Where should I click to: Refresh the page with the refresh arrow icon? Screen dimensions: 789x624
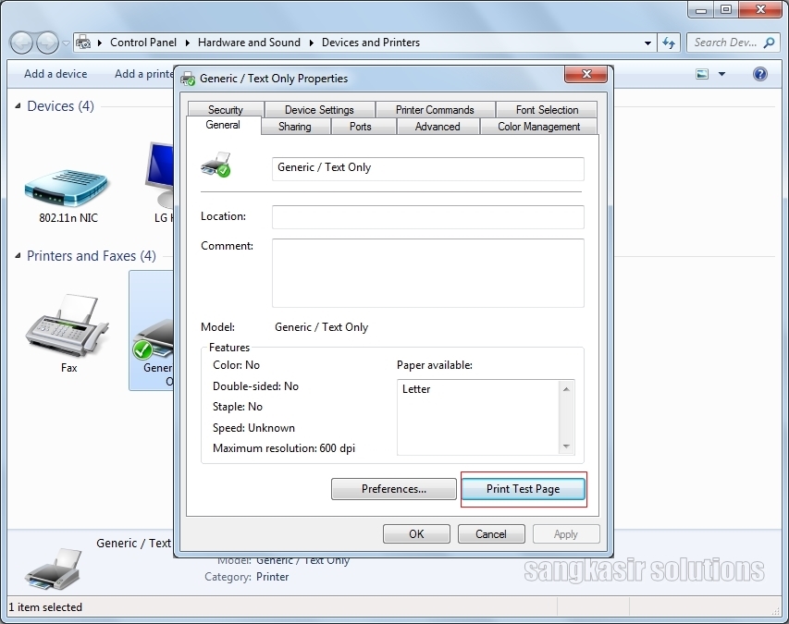668,42
